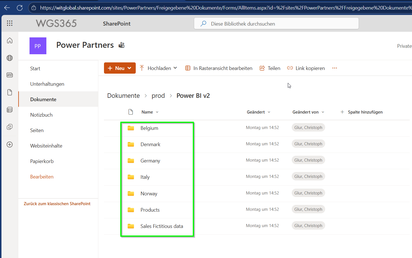Select Unterhaltungen in site navigation

(47, 84)
